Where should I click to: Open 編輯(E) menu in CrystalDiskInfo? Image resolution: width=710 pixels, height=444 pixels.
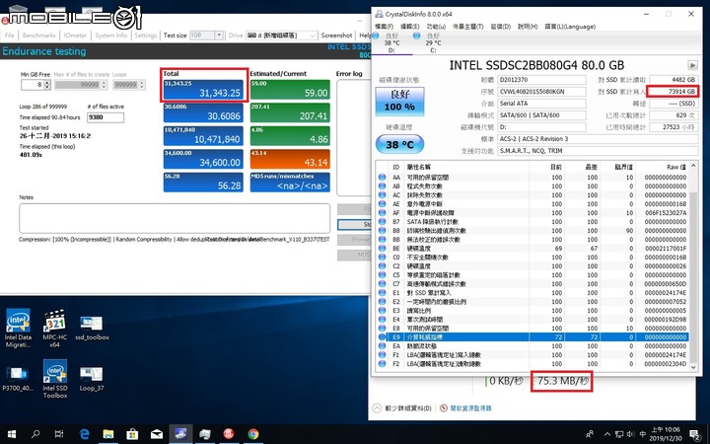pyautogui.click(x=409, y=27)
